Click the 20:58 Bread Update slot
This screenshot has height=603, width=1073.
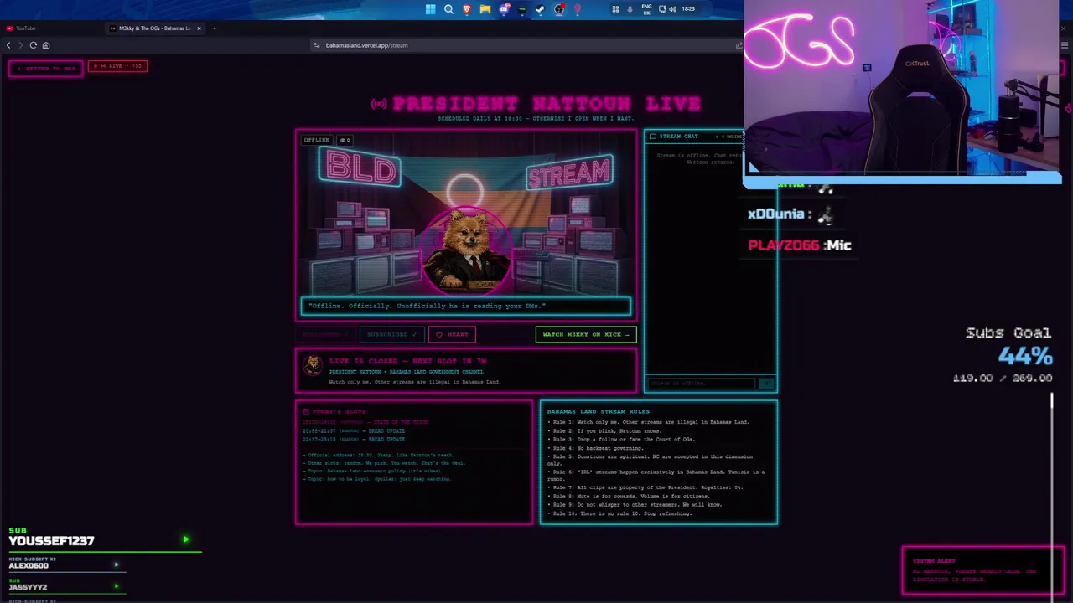[x=354, y=430]
